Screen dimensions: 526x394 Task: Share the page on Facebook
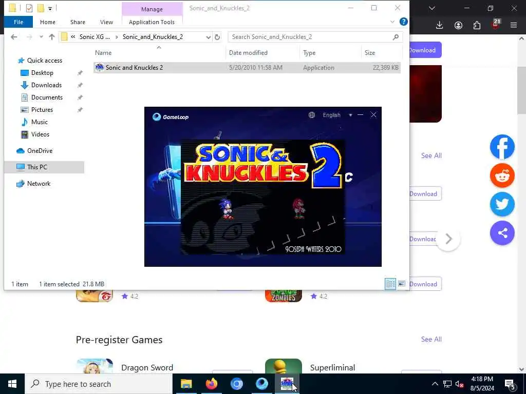pos(502,147)
